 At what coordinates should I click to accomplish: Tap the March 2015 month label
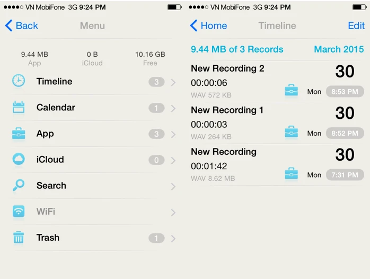tap(338, 49)
